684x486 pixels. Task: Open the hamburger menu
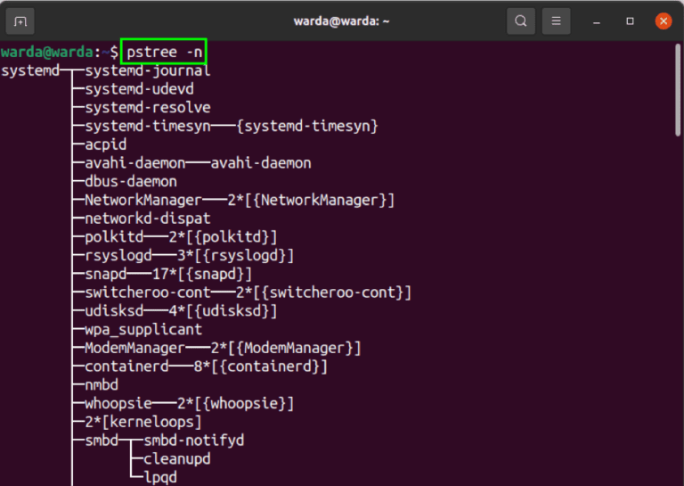click(x=556, y=21)
